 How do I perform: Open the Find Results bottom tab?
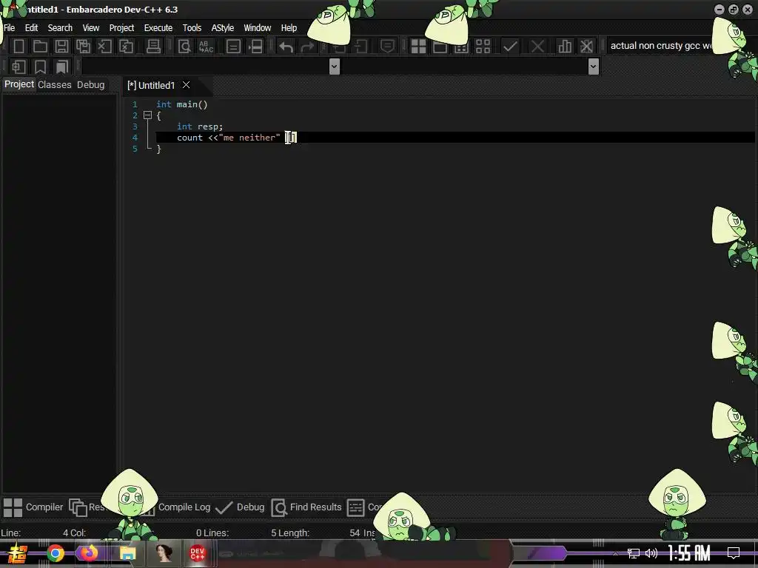click(306, 507)
